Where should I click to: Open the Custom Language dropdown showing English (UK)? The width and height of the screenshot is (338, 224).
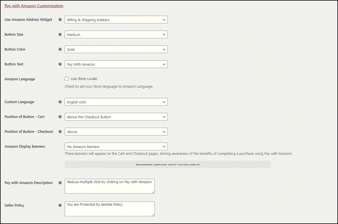click(116, 102)
